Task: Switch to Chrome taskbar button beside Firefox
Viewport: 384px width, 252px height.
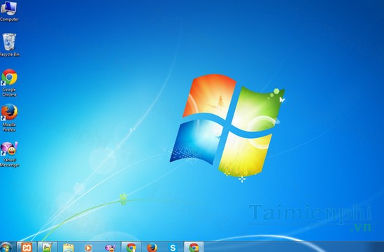Action: (x=131, y=247)
